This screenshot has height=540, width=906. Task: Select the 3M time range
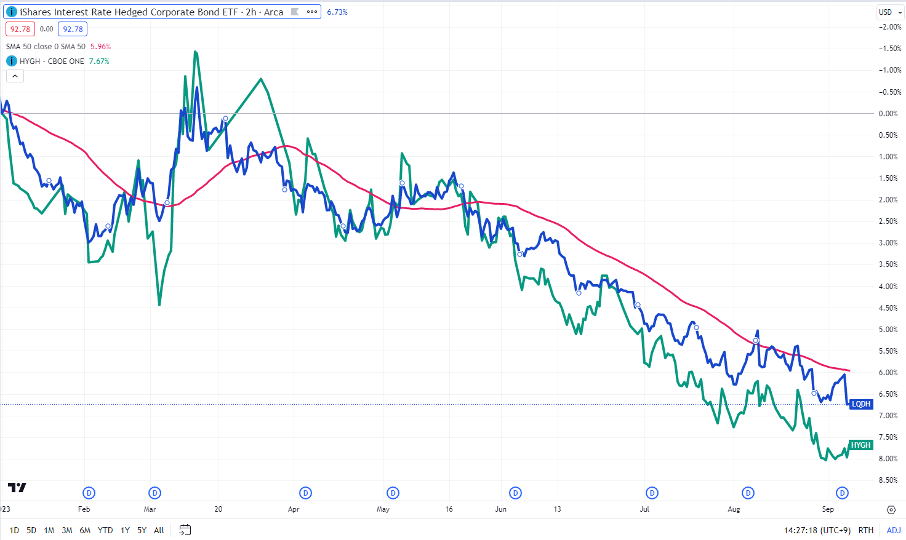click(x=67, y=530)
